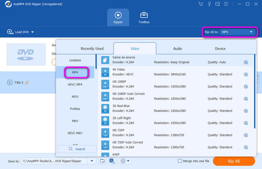262x169 pixels.
Task: Select the Audio format tab
Action: (x=177, y=48)
